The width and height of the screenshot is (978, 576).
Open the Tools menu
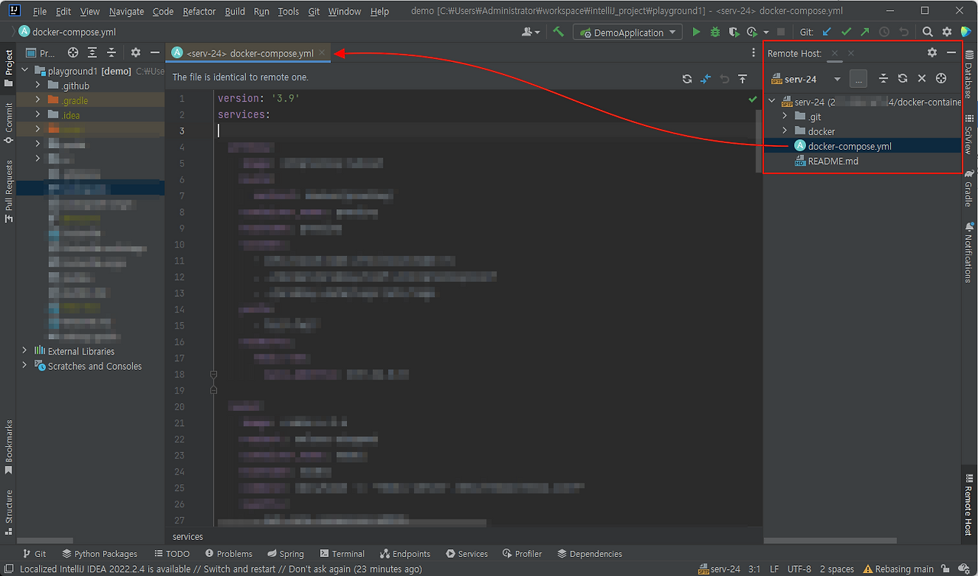click(288, 11)
